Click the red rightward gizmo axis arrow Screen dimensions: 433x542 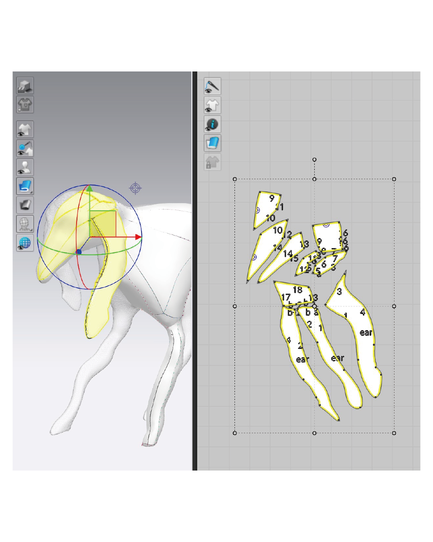pyautogui.click(x=138, y=237)
